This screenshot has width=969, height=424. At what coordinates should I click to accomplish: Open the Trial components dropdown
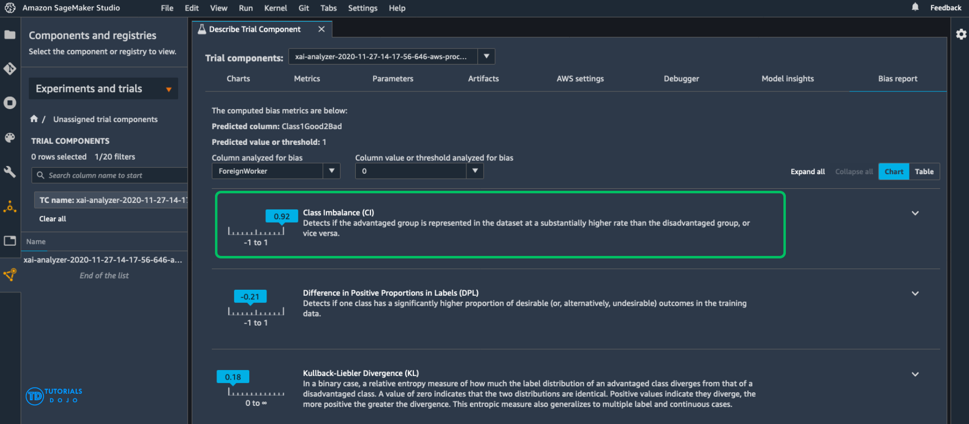(x=486, y=57)
